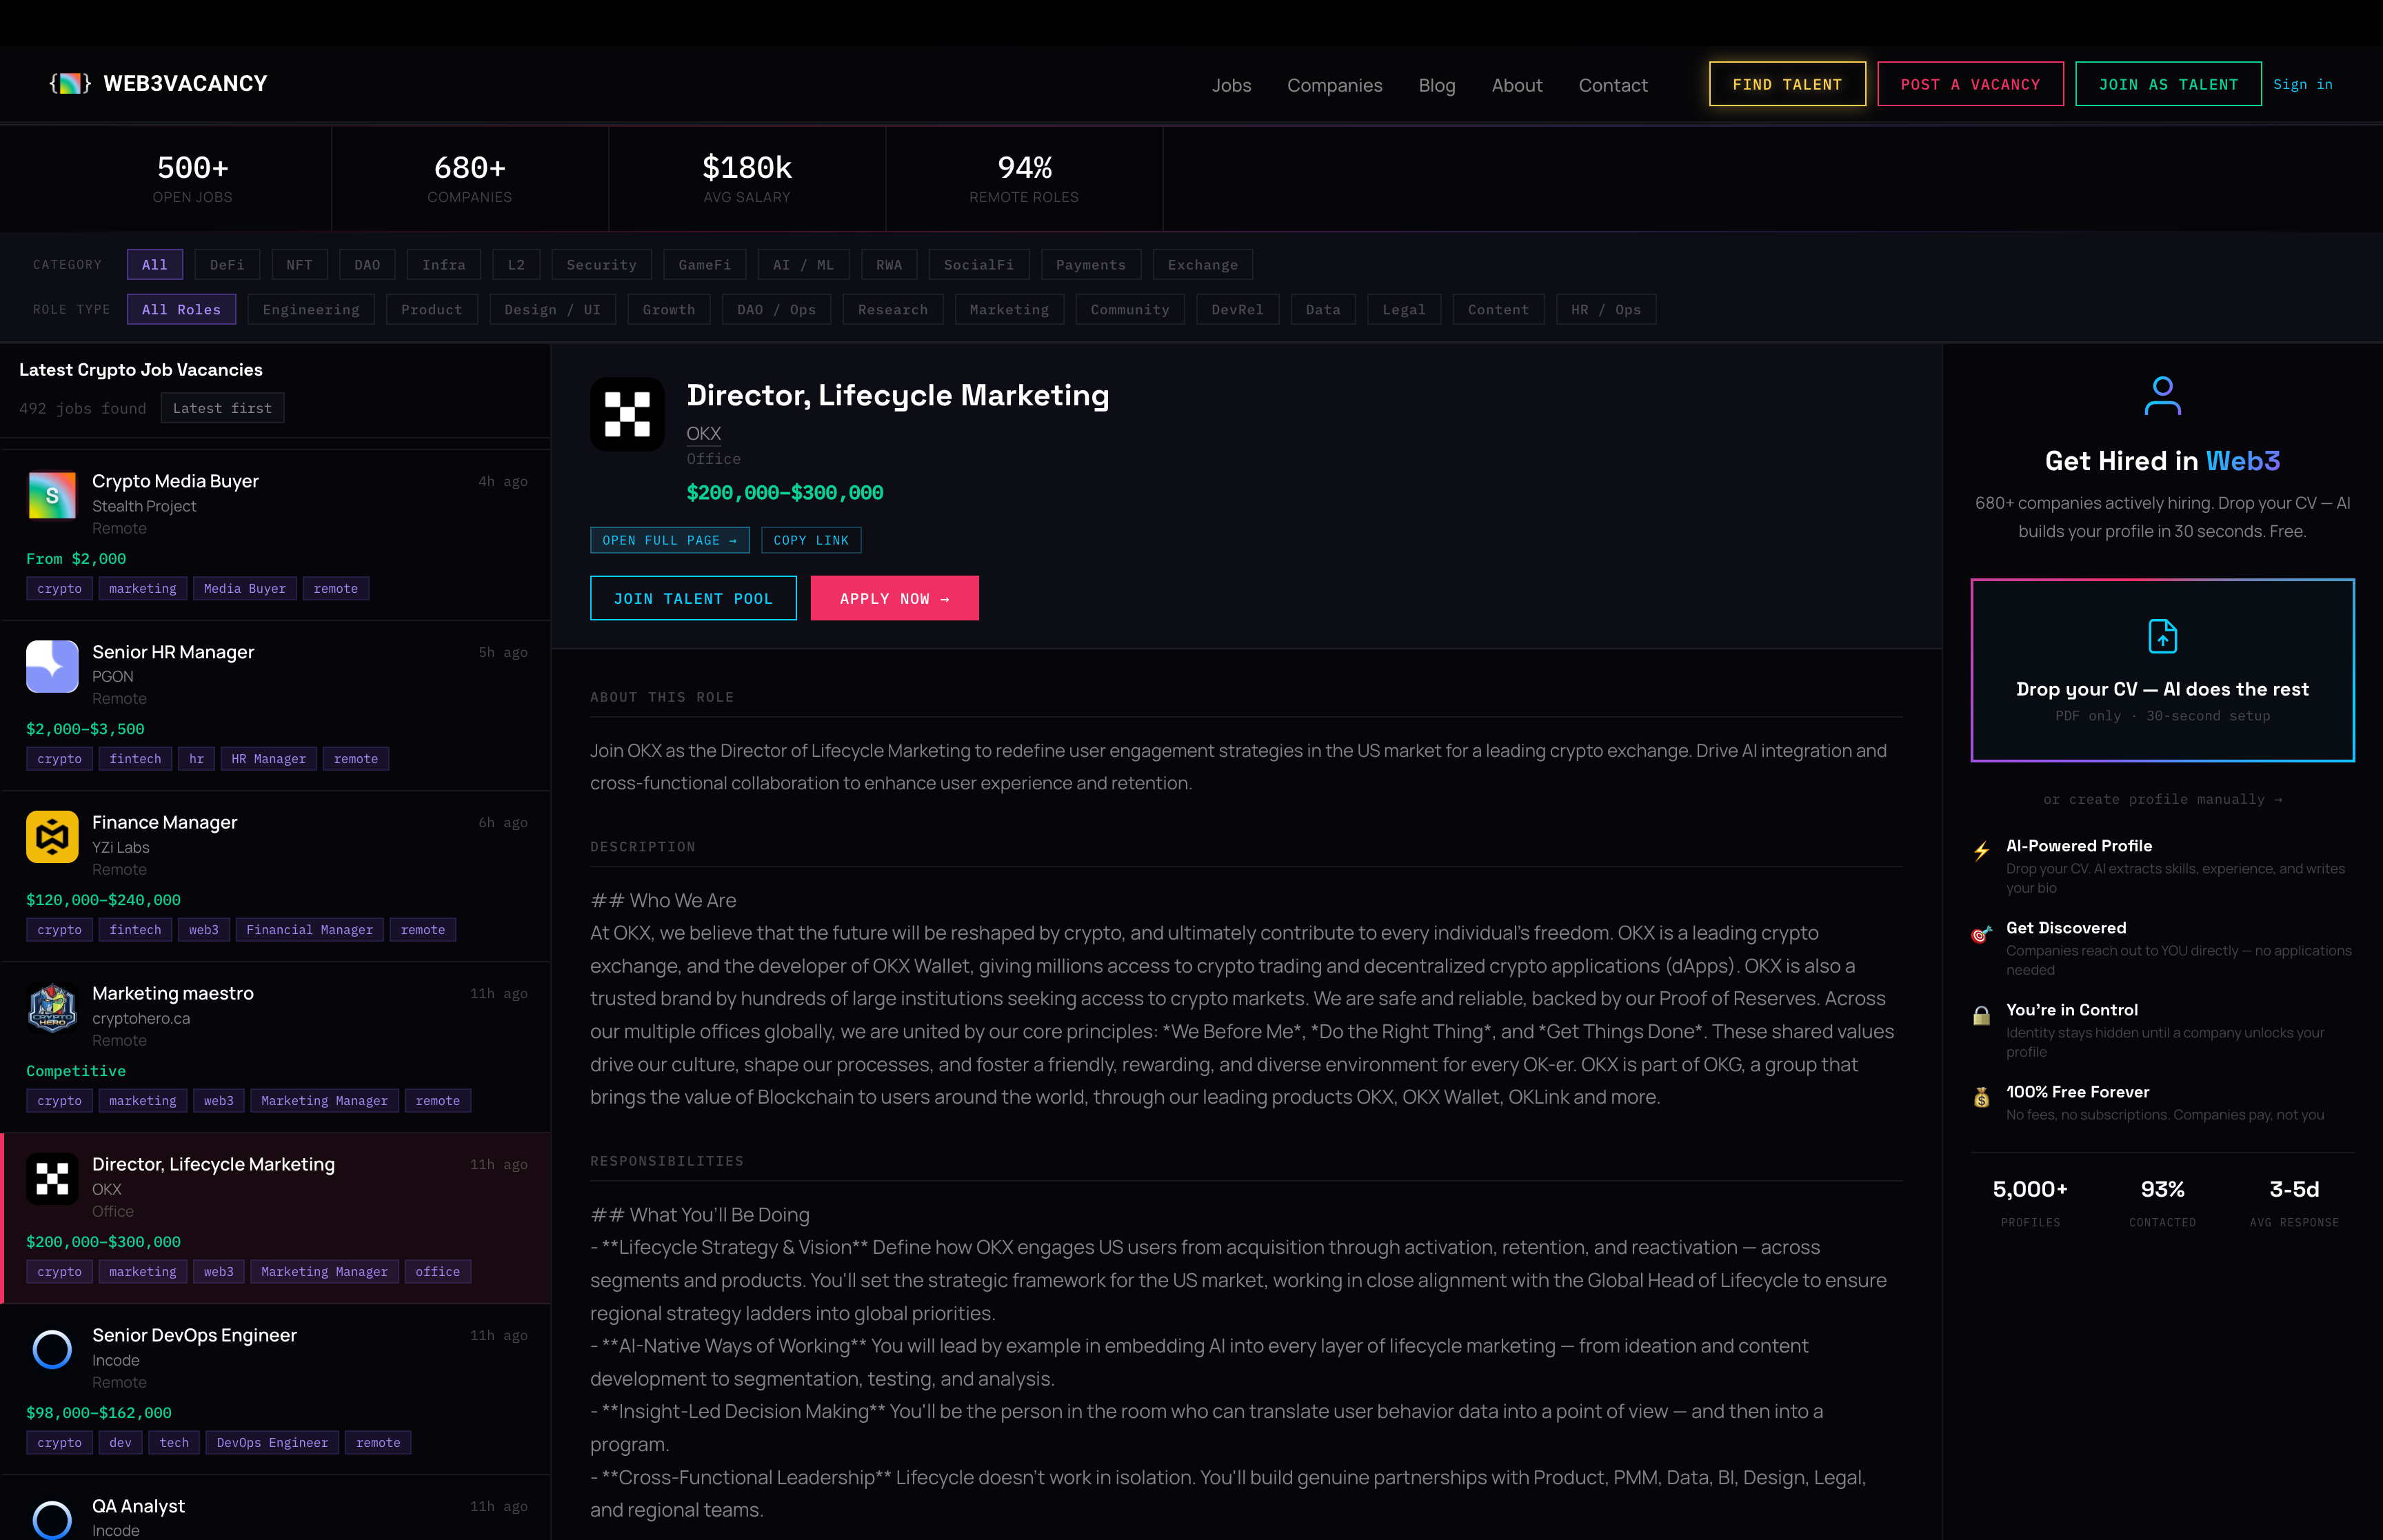Screen dimensions: 2383x1540
Task: Open the QA Analyst listing
Action: click(276, 1508)
